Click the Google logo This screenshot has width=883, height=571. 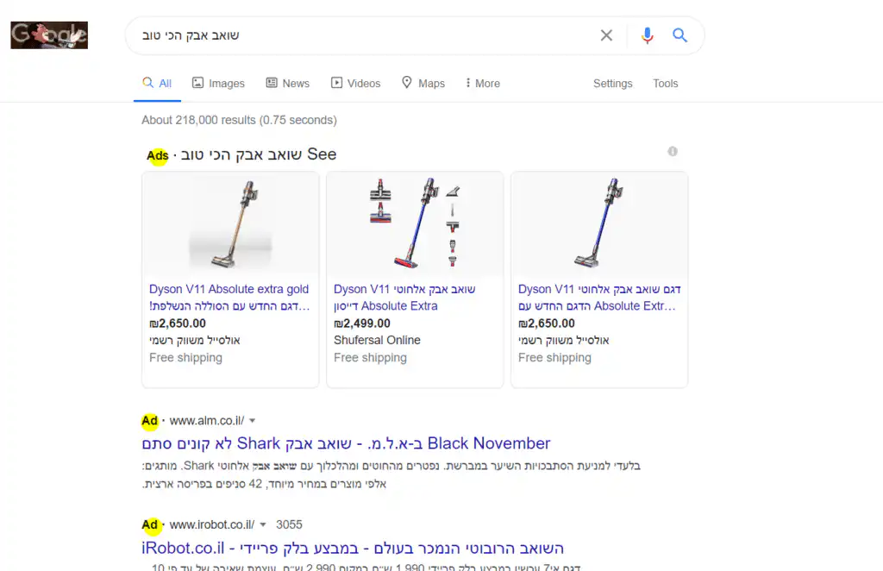[x=49, y=35]
